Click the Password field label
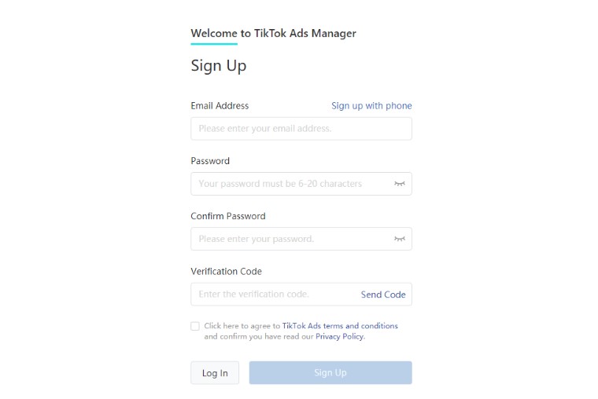The image size is (598, 399). pyautogui.click(x=210, y=161)
